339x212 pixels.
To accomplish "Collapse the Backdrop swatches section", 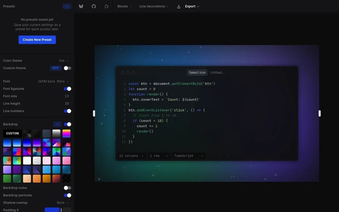I will point(58,124).
